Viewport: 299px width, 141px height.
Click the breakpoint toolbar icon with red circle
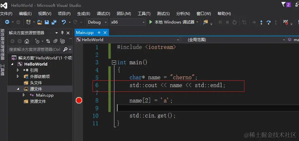point(286,22)
